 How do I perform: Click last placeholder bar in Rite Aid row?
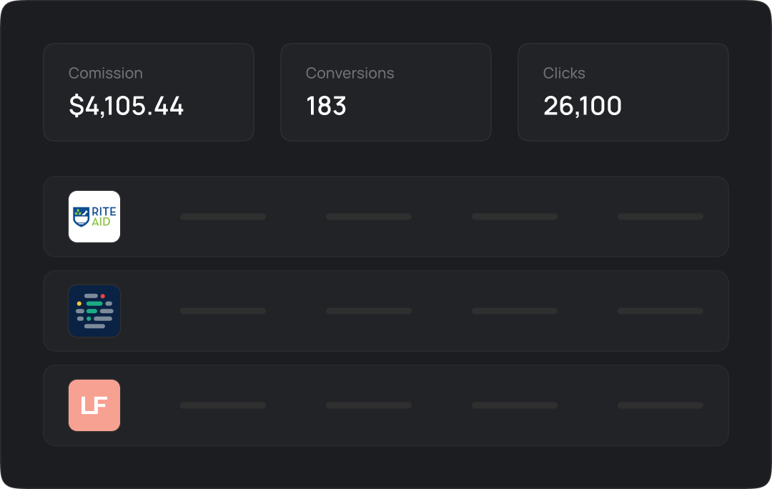(660, 217)
